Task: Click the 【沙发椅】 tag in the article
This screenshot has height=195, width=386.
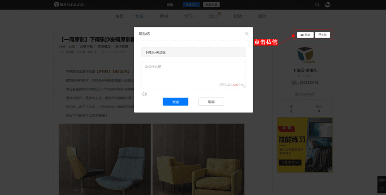Action: 103,71
